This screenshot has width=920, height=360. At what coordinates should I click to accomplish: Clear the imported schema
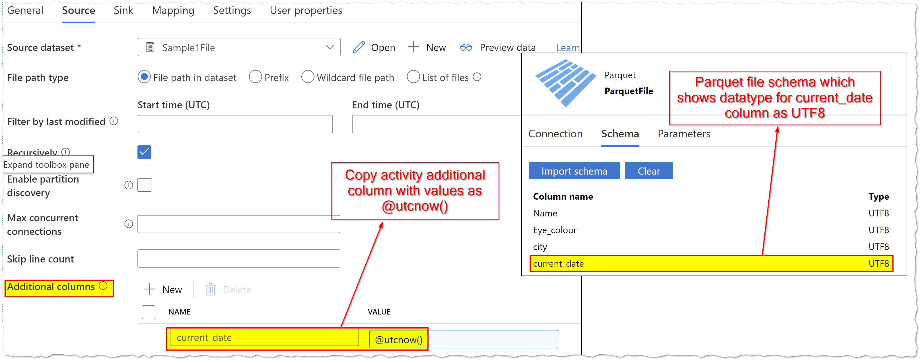pyautogui.click(x=649, y=171)
